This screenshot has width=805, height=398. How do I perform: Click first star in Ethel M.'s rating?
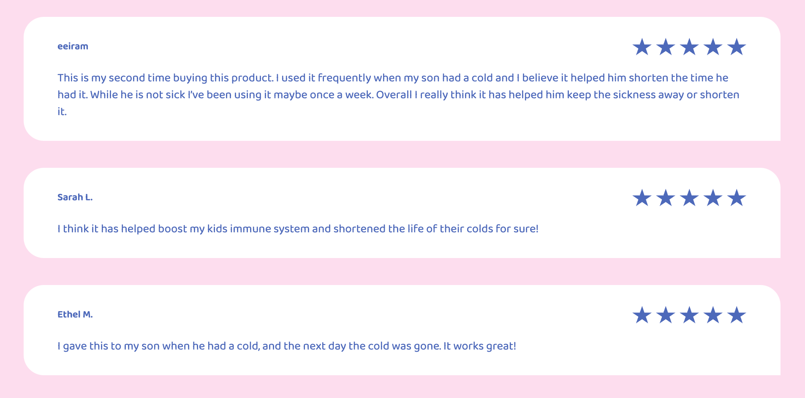pyautogui.click(x=642, y=315)
